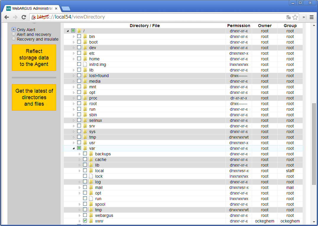Click the vertical scrollbar thumb
Screen dimensions: 318x226
pos(314,144)
